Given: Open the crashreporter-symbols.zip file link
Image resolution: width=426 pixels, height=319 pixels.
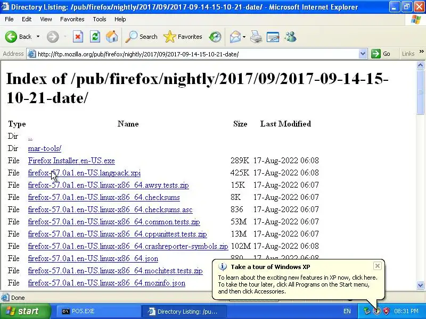Looking at the screenshot, I should tap(128, 246).
